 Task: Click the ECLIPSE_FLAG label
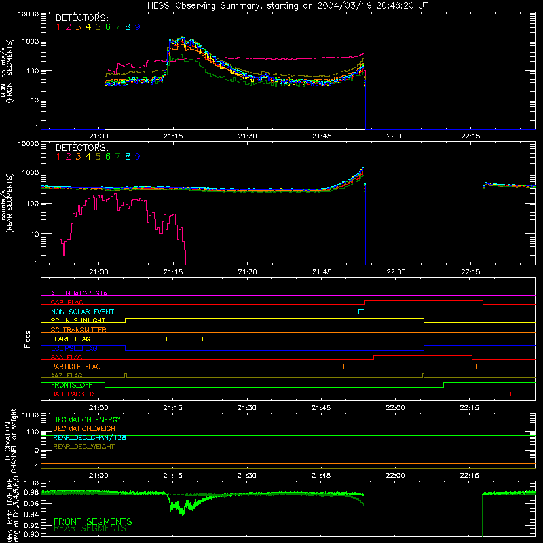(x=74, y=348)
